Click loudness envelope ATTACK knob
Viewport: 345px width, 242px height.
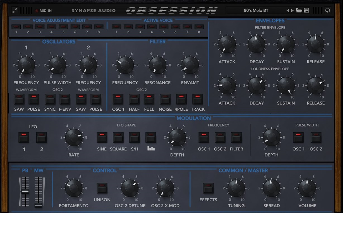(x=227, y=86)
